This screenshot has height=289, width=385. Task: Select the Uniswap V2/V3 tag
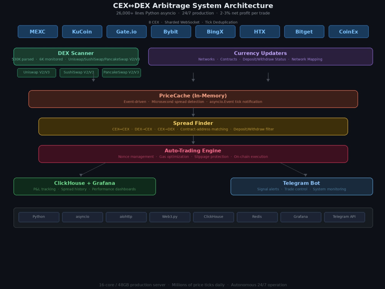pyautogui.click(x=37, y=73)
